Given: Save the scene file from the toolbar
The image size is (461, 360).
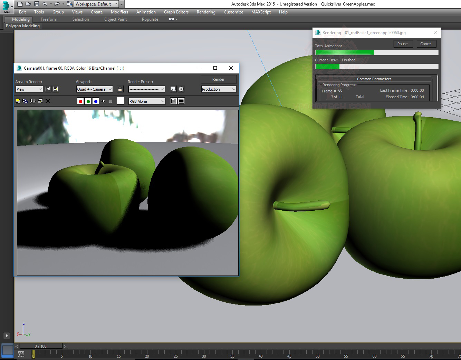Looking at the screenshot, I should coord(36,4).
